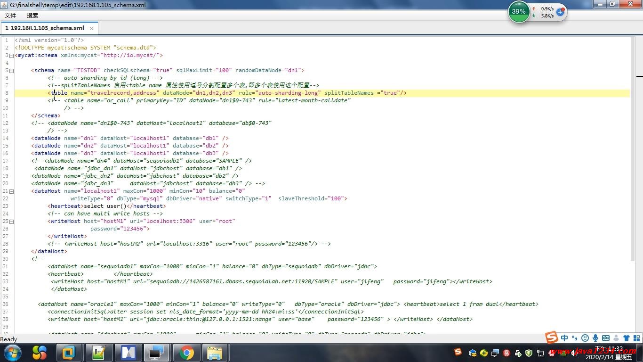Click the blue cube chat tray icon
Image resolution: width=643 pixels, height=362 pixels.
[473, 353]
